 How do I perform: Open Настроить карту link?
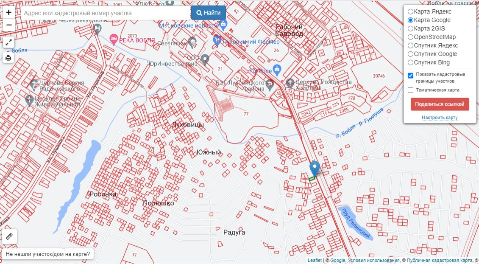click(x=440, y=118)
